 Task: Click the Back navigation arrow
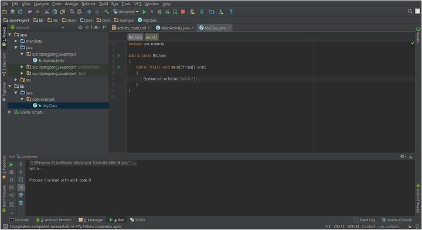[89, 12]
